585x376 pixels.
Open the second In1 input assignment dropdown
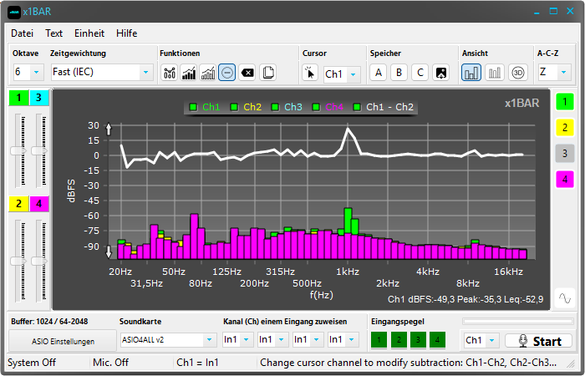pyautogui.click(x=273, y=340)
